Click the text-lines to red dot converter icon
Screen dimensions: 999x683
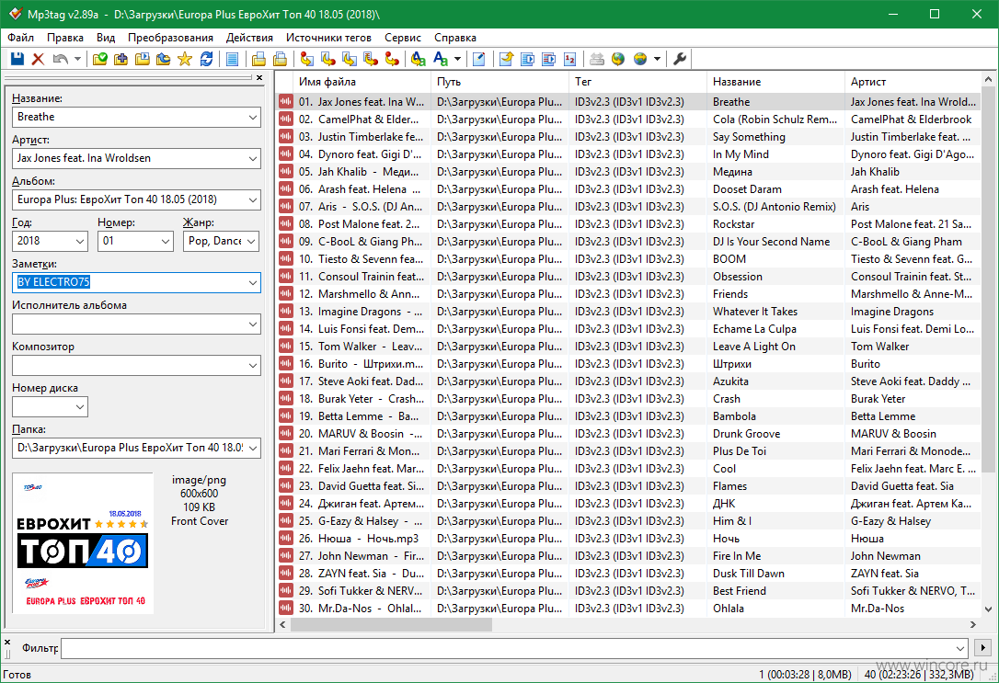(x=371, y=59)
